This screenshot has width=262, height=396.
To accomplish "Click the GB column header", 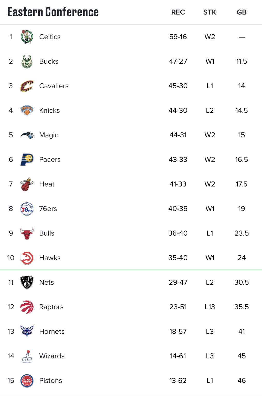I will tap(242, 12).
